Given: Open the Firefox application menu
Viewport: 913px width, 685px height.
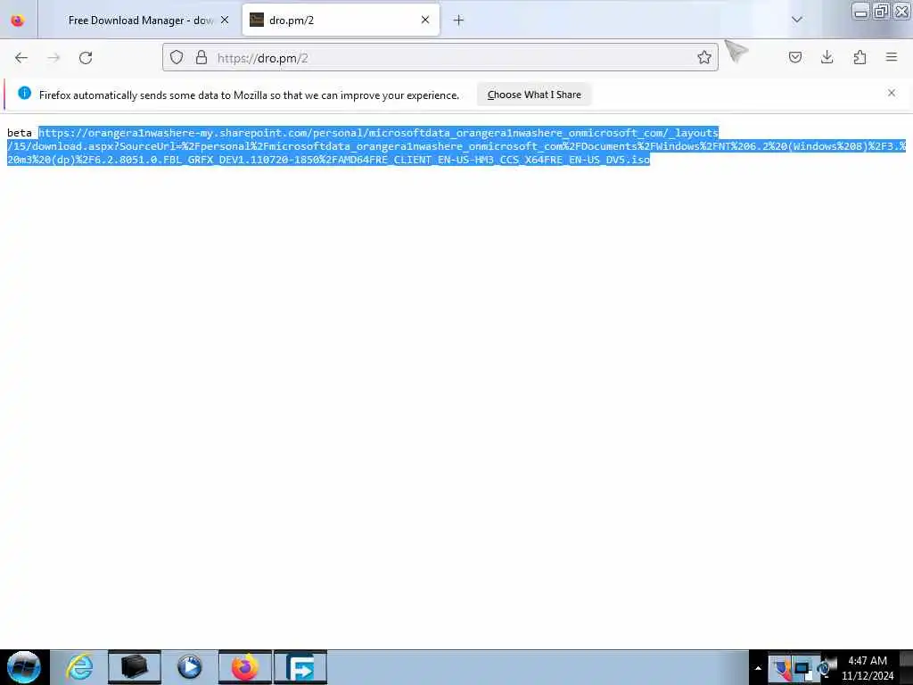Looking at the screenshot, I should [892, 57].
